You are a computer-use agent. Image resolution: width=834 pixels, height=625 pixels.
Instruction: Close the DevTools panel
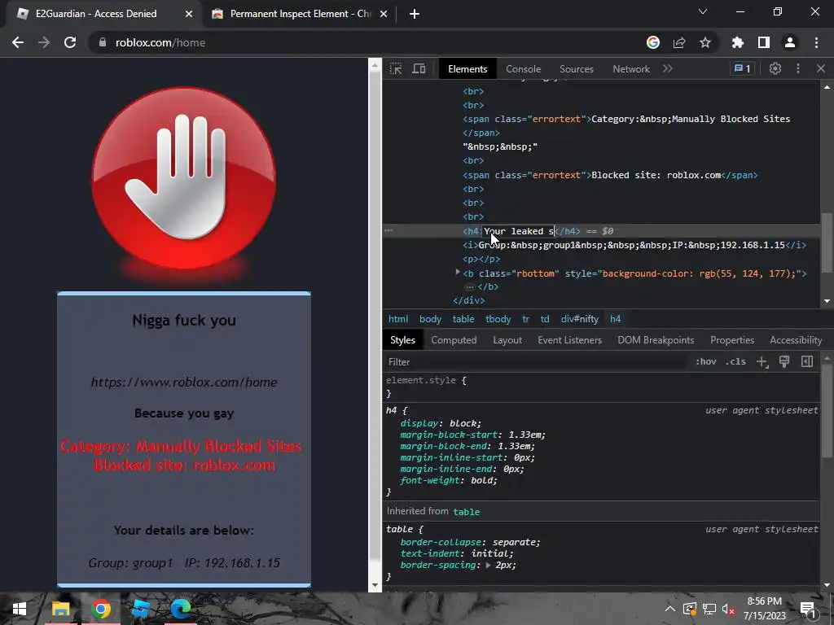coord(821,68)
